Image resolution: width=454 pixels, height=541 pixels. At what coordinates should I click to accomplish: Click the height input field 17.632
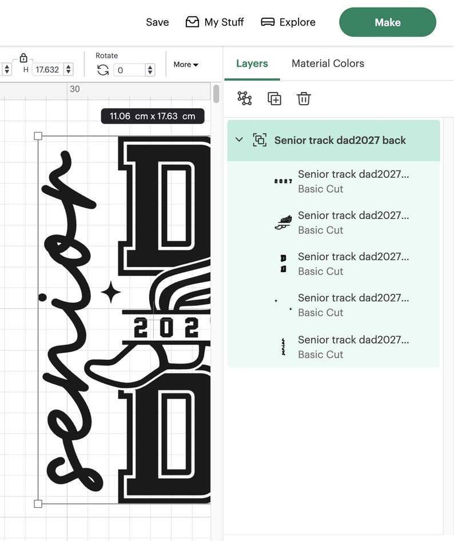(x=47, y=69)
